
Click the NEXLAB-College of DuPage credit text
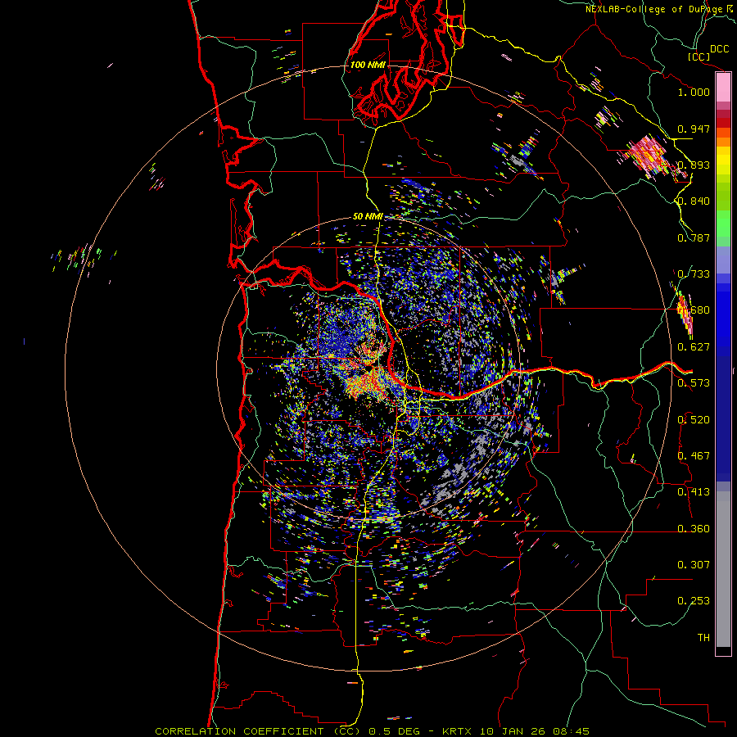point(653,9)
